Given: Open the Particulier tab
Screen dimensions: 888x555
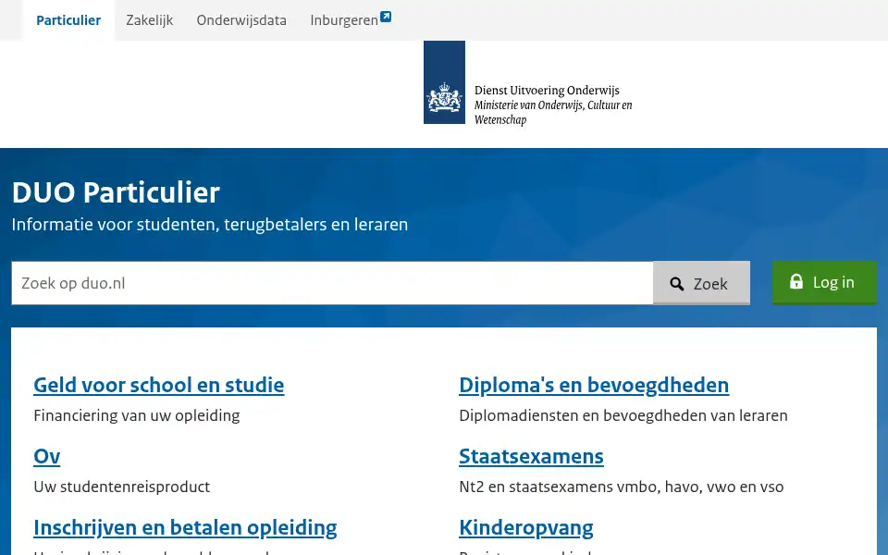Looking at the screenshot, I should [x=68, y=20].
